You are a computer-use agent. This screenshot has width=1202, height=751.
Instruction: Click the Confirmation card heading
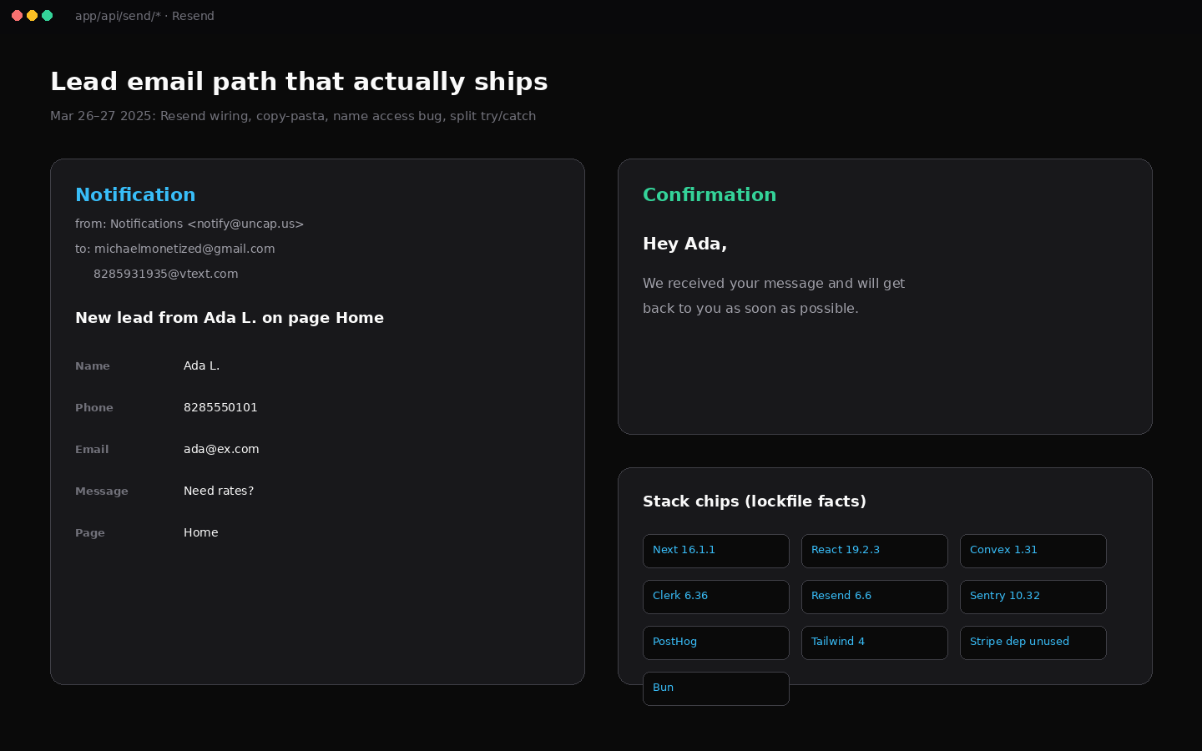click(x=710, y=194)
